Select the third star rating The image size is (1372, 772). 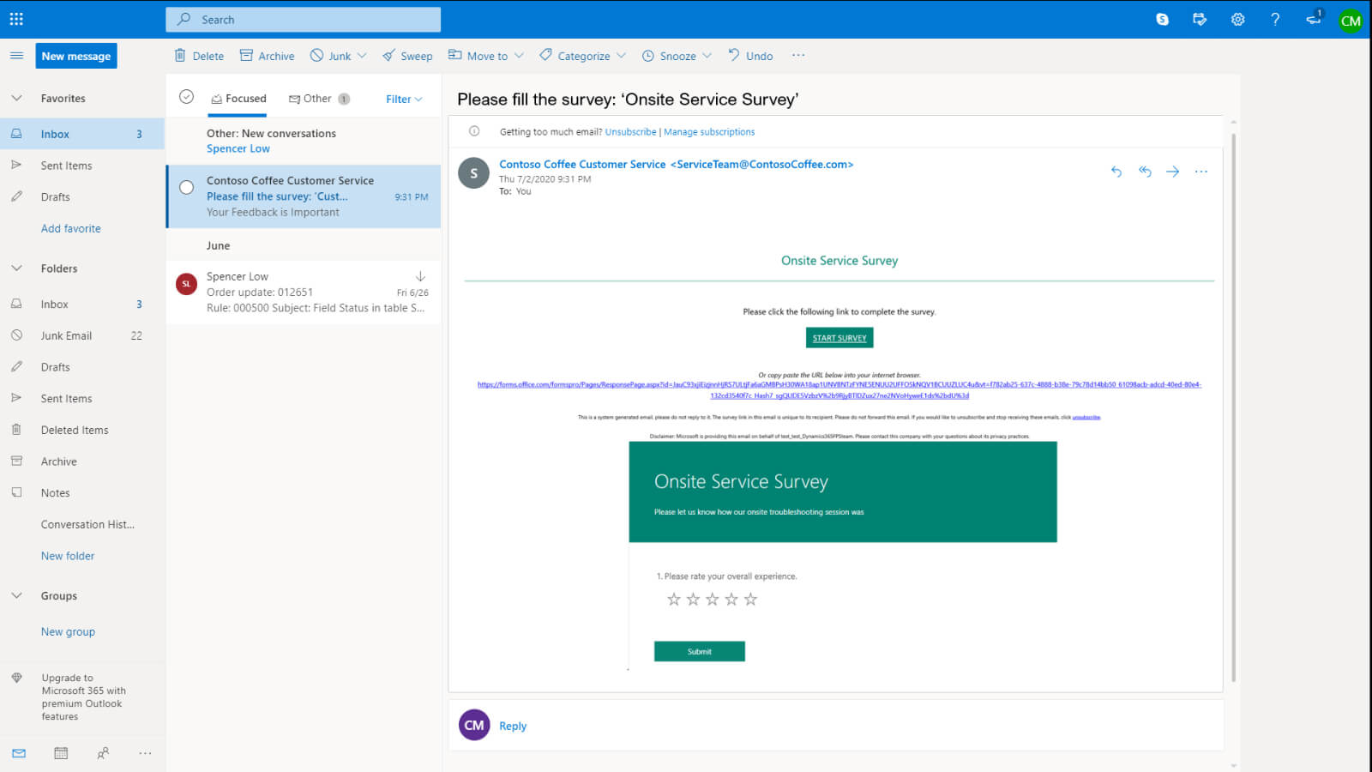coord(712,600)
